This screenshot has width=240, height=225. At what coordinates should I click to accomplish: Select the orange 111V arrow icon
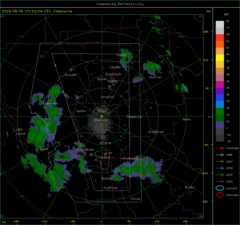tap(220, 161)
